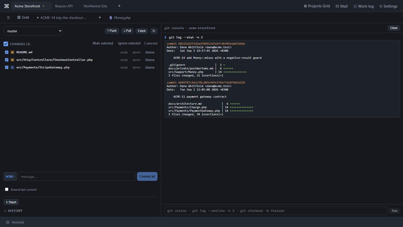Expand the HISTORY section
The image size is (403, 227).
(14, 211)
